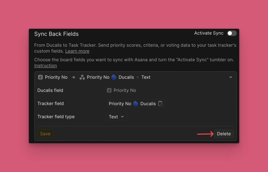268x172 pixels.
Task: Open the Tracker field type Text dropdown
Action: pos(117,117)
